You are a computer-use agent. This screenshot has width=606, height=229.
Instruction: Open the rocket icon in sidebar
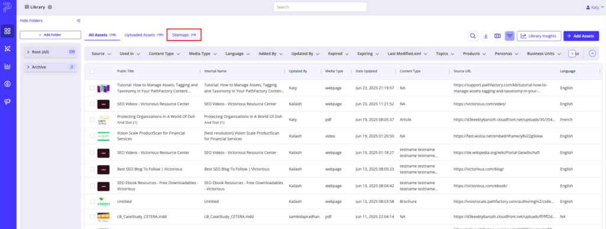pos(8,48)
